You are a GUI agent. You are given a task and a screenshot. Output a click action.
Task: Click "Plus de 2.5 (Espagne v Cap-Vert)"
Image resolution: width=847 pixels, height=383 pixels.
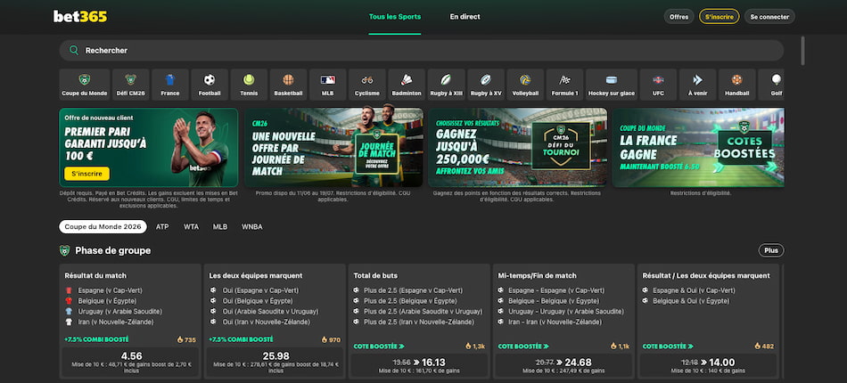point(413,290)
